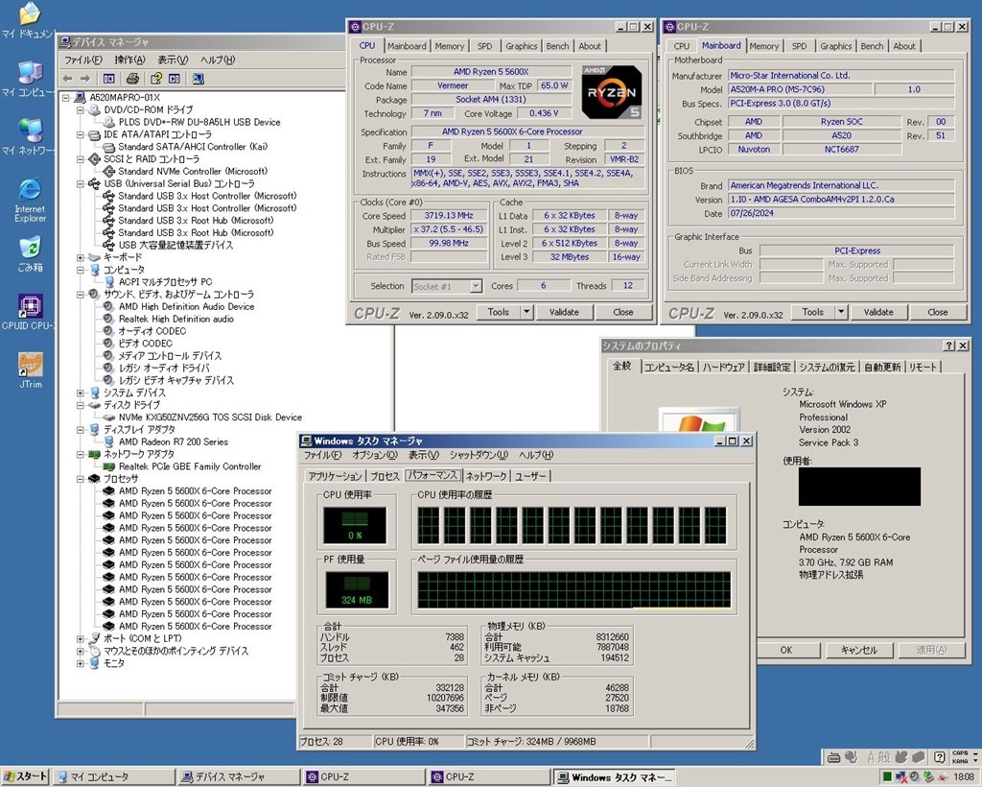
Task: Click the スタート button
Action: click(25, 776)
